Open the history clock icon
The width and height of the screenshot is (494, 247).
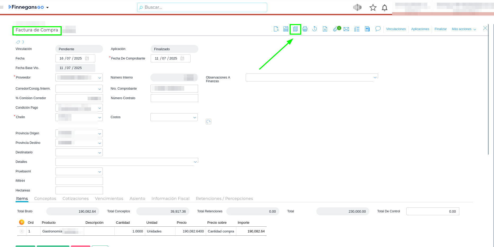[x=315, y=29]
